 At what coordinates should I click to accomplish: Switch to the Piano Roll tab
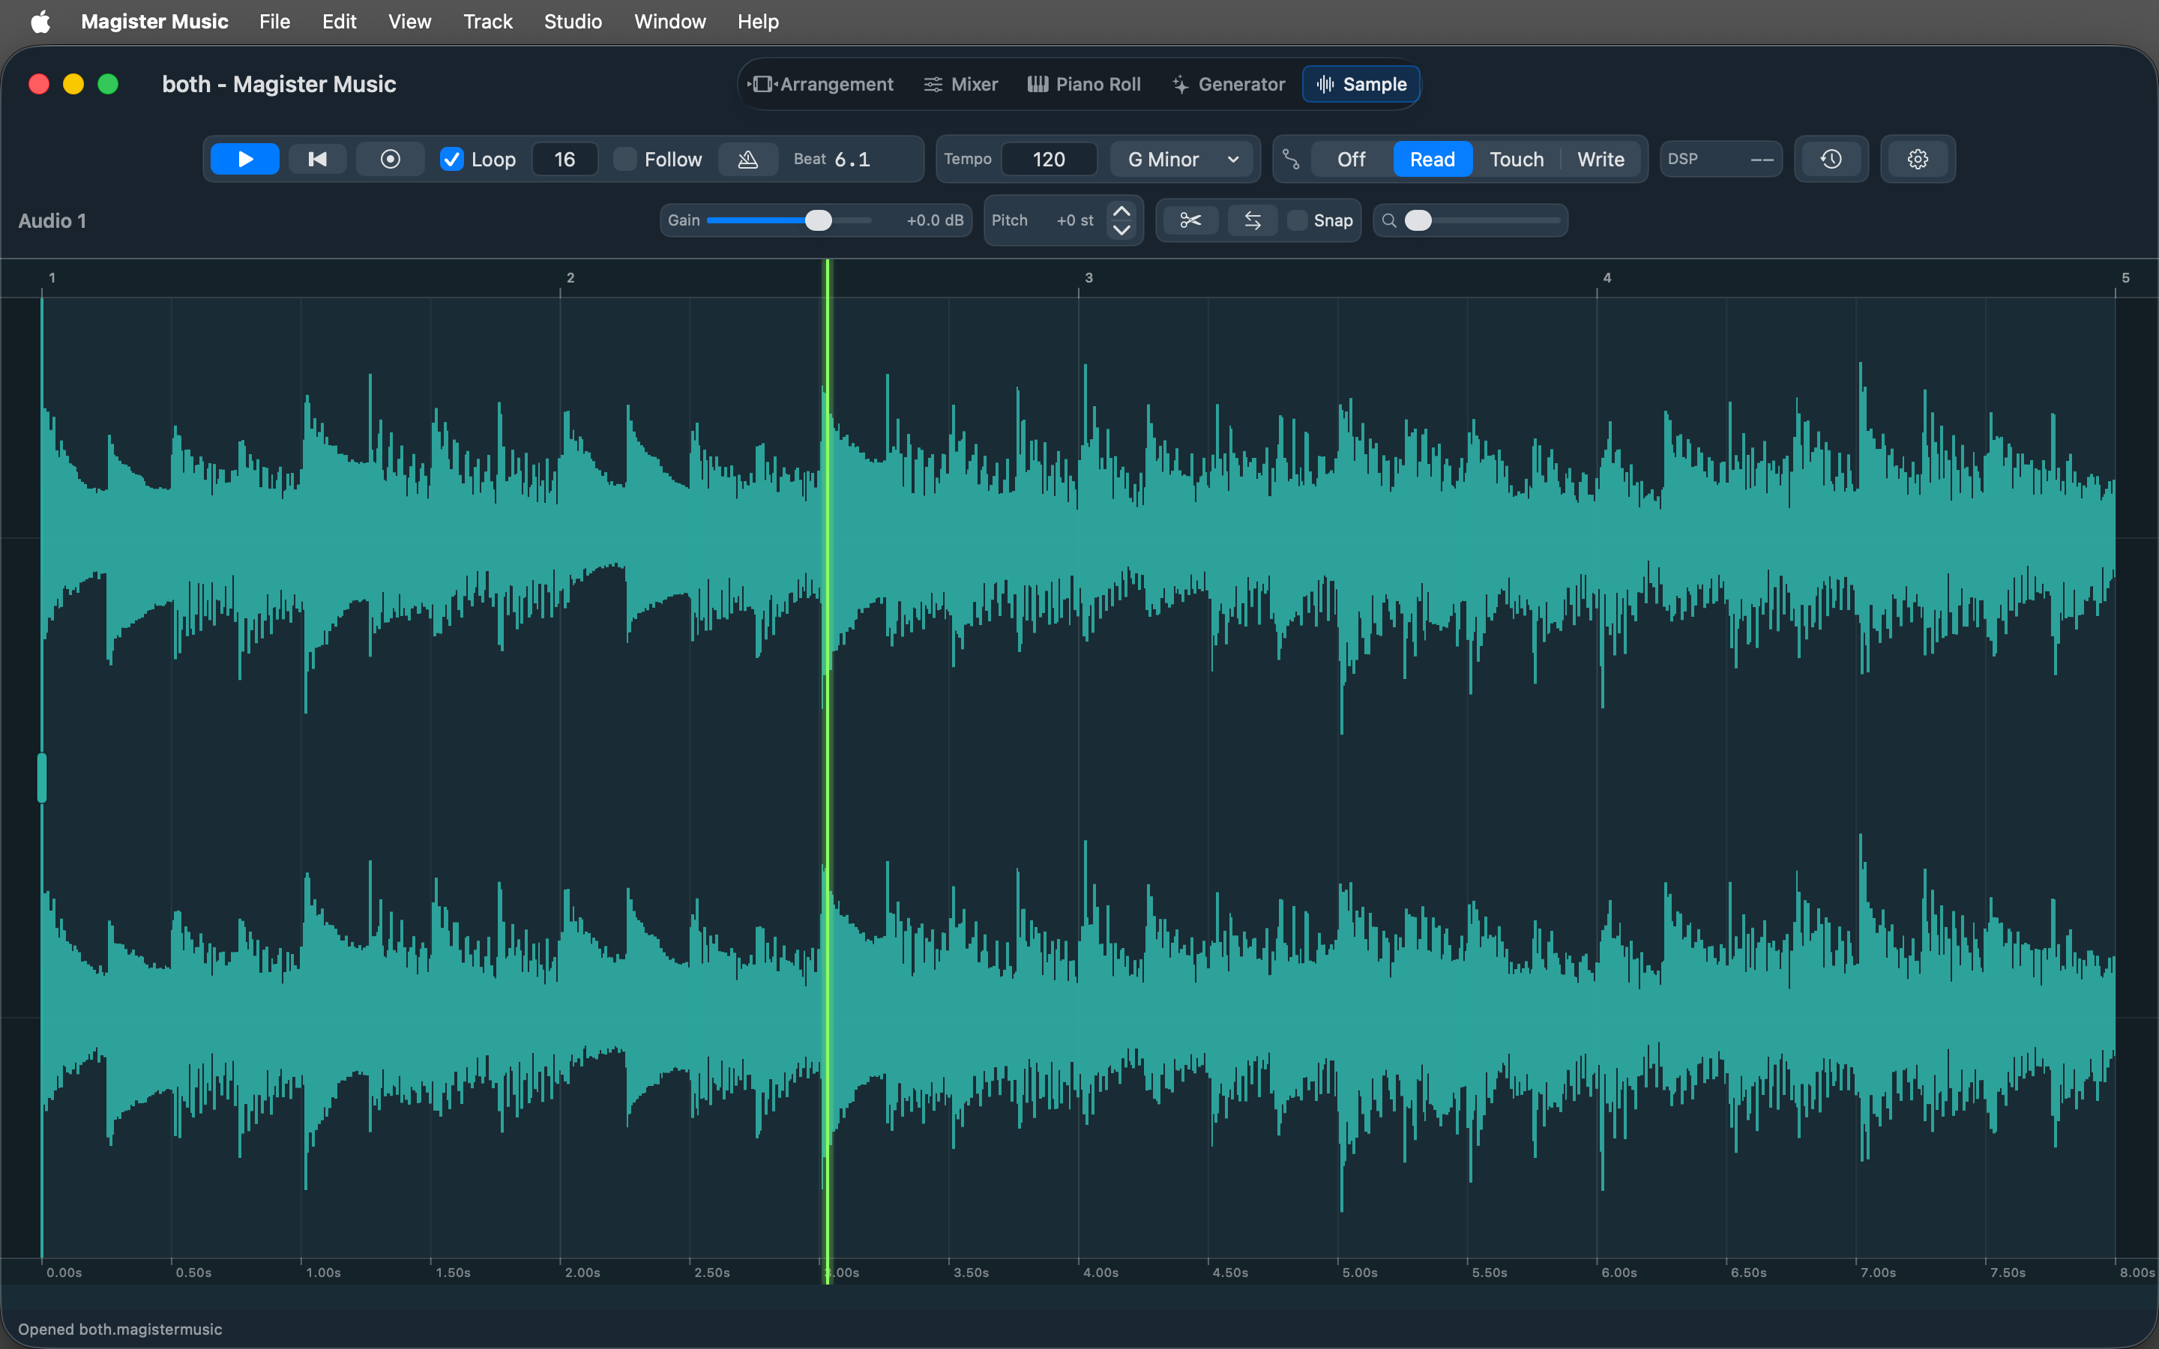pyautogui.click(x=1084, y=84)
